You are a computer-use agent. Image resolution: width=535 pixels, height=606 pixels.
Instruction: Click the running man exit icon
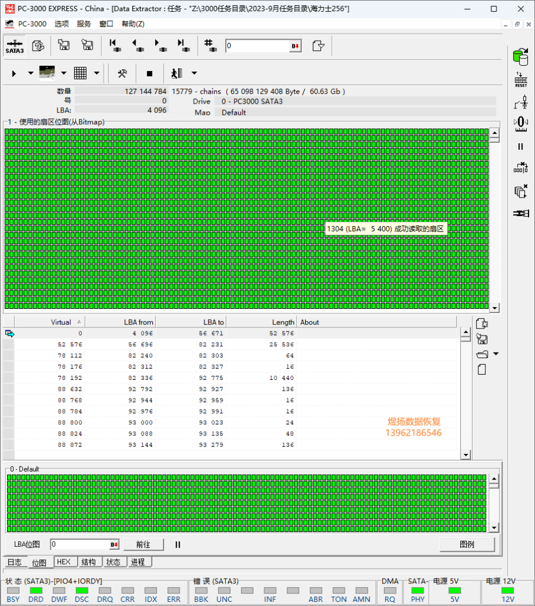[177, 73]
